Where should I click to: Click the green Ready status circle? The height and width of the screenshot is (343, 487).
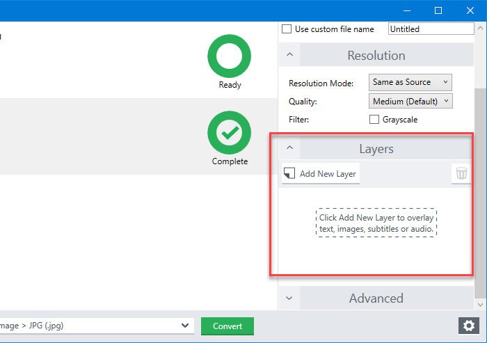(x=229, y=56)
